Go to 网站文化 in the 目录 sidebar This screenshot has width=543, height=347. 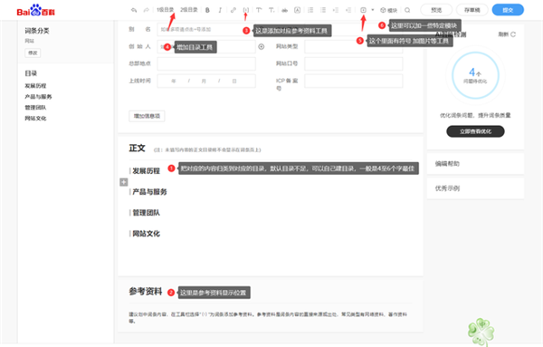point(35,118)
